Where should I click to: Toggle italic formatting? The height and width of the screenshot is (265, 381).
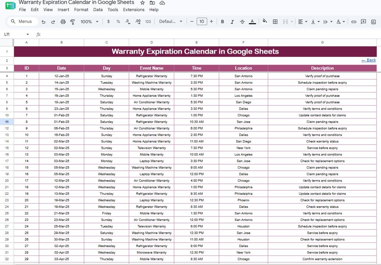(232, 22)
